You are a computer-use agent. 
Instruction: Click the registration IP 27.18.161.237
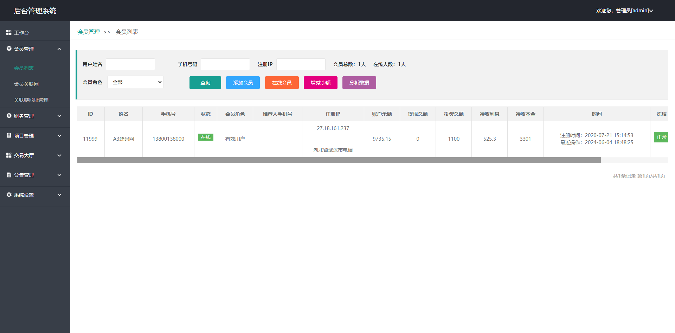(x=333, y=128)
